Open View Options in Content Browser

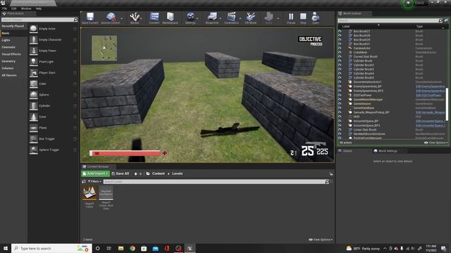point(321,240)
